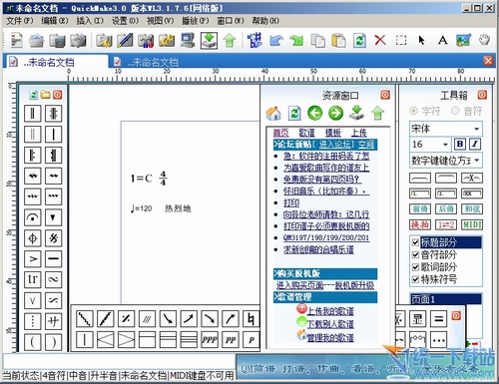
Task: Click the green back arrow in 资源窗口
Action: coord(314,113)
